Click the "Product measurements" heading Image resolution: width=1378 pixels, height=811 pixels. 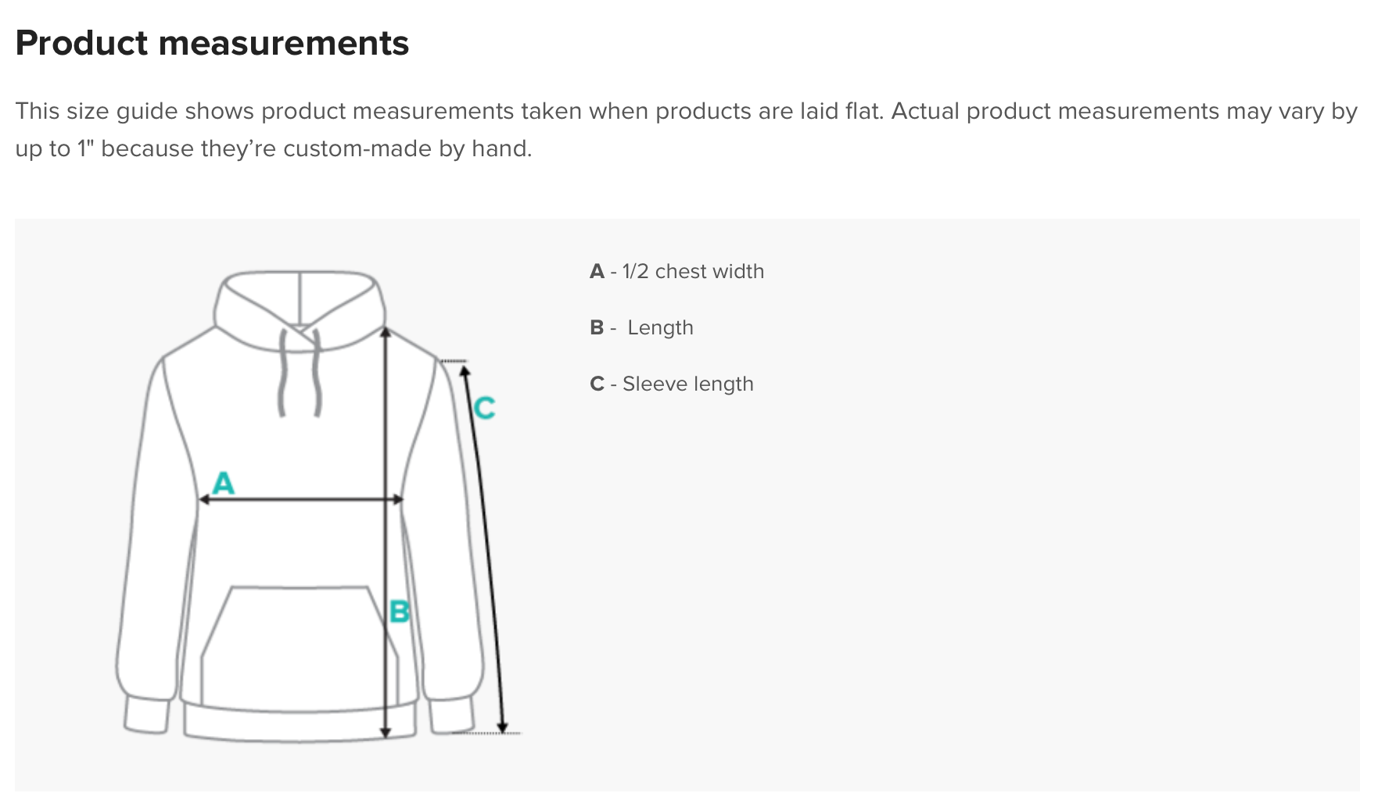coord(212,43)
